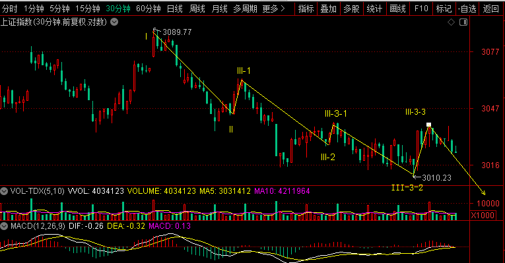Collapse the MACD indicator panel arrow
Screen dimensions: 505x263
pyautogui.click(x=4, y=226)
